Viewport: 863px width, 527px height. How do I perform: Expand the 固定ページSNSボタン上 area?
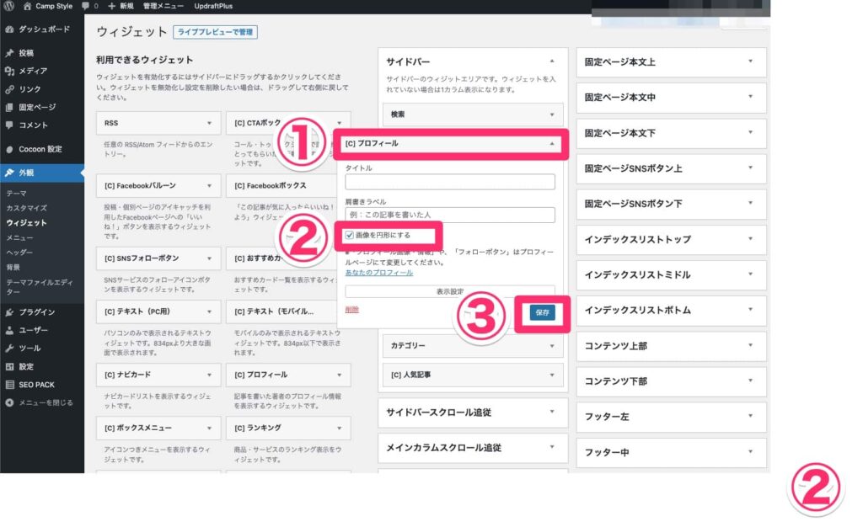click(x=750, y=168)
